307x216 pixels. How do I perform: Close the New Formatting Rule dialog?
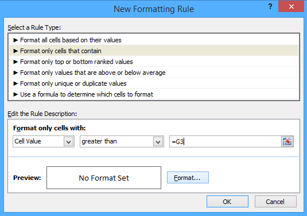[291, 7]
